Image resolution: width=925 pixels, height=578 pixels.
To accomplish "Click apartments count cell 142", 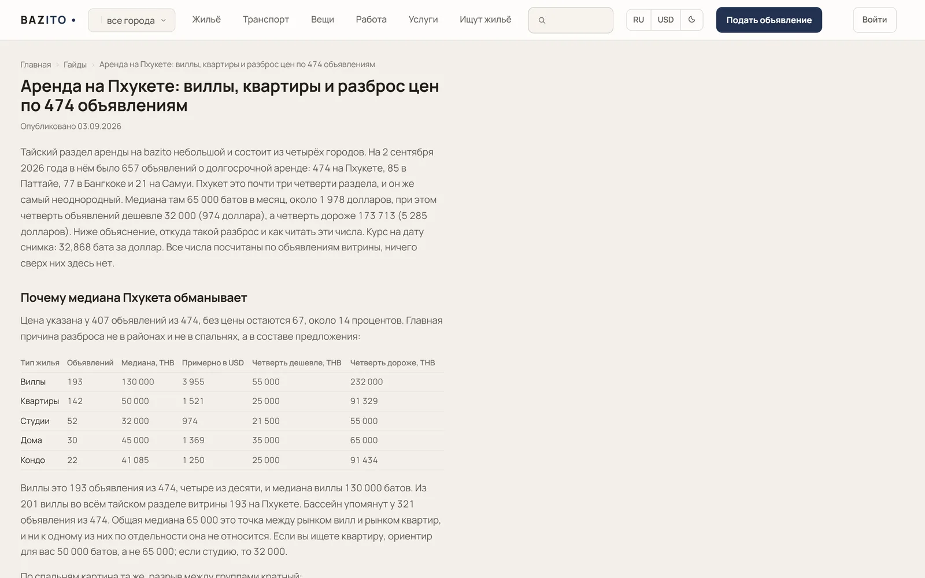I will pyautogui.click(x=75, y=401).
